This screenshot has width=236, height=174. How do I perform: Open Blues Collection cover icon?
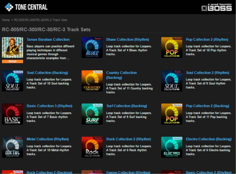(x=92, y=47)
